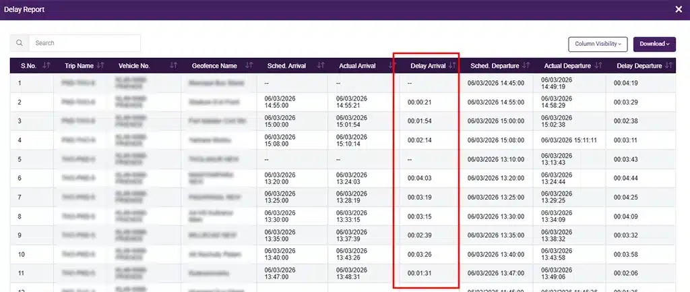Sort by Actual Departure arrows icon
This screenshot has width=690, height=292.
pos(598,66)
